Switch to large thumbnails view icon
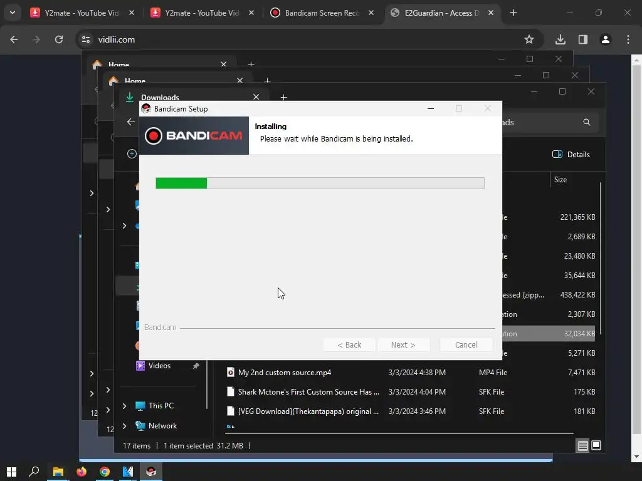The width and height of the screenshot is (642, 481). point(596,445)
